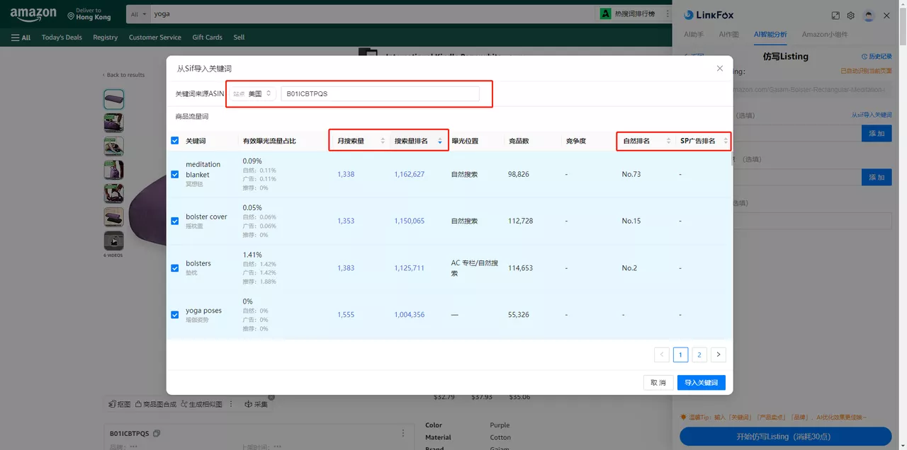Viewport: 907px width, 450px height.
Task: Copy ASIN B01ICBTPQS using copy icon
Action: 157,433
